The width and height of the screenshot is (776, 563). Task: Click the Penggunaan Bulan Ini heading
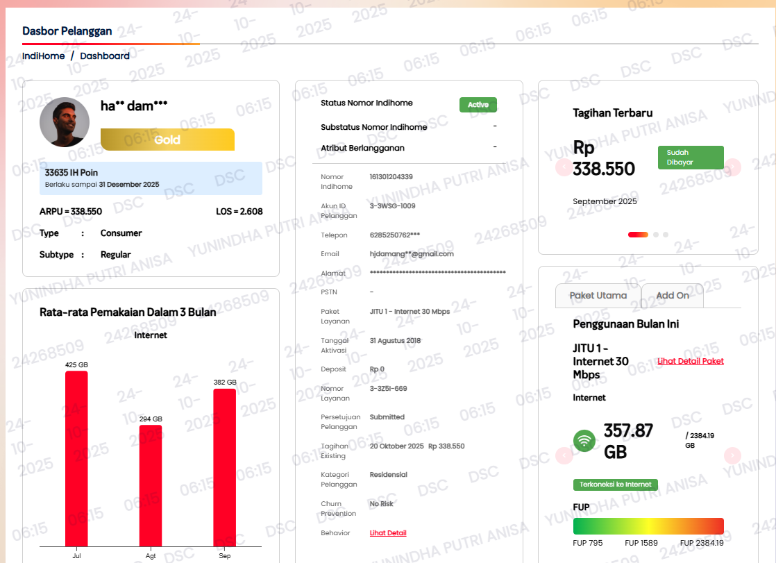626,324
